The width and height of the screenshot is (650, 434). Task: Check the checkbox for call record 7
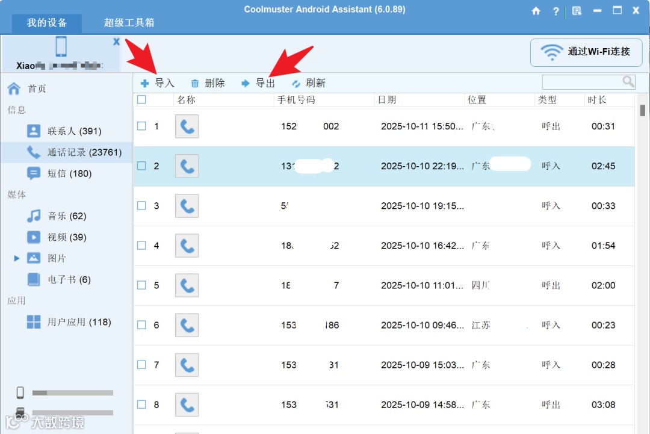coord(142,365)
